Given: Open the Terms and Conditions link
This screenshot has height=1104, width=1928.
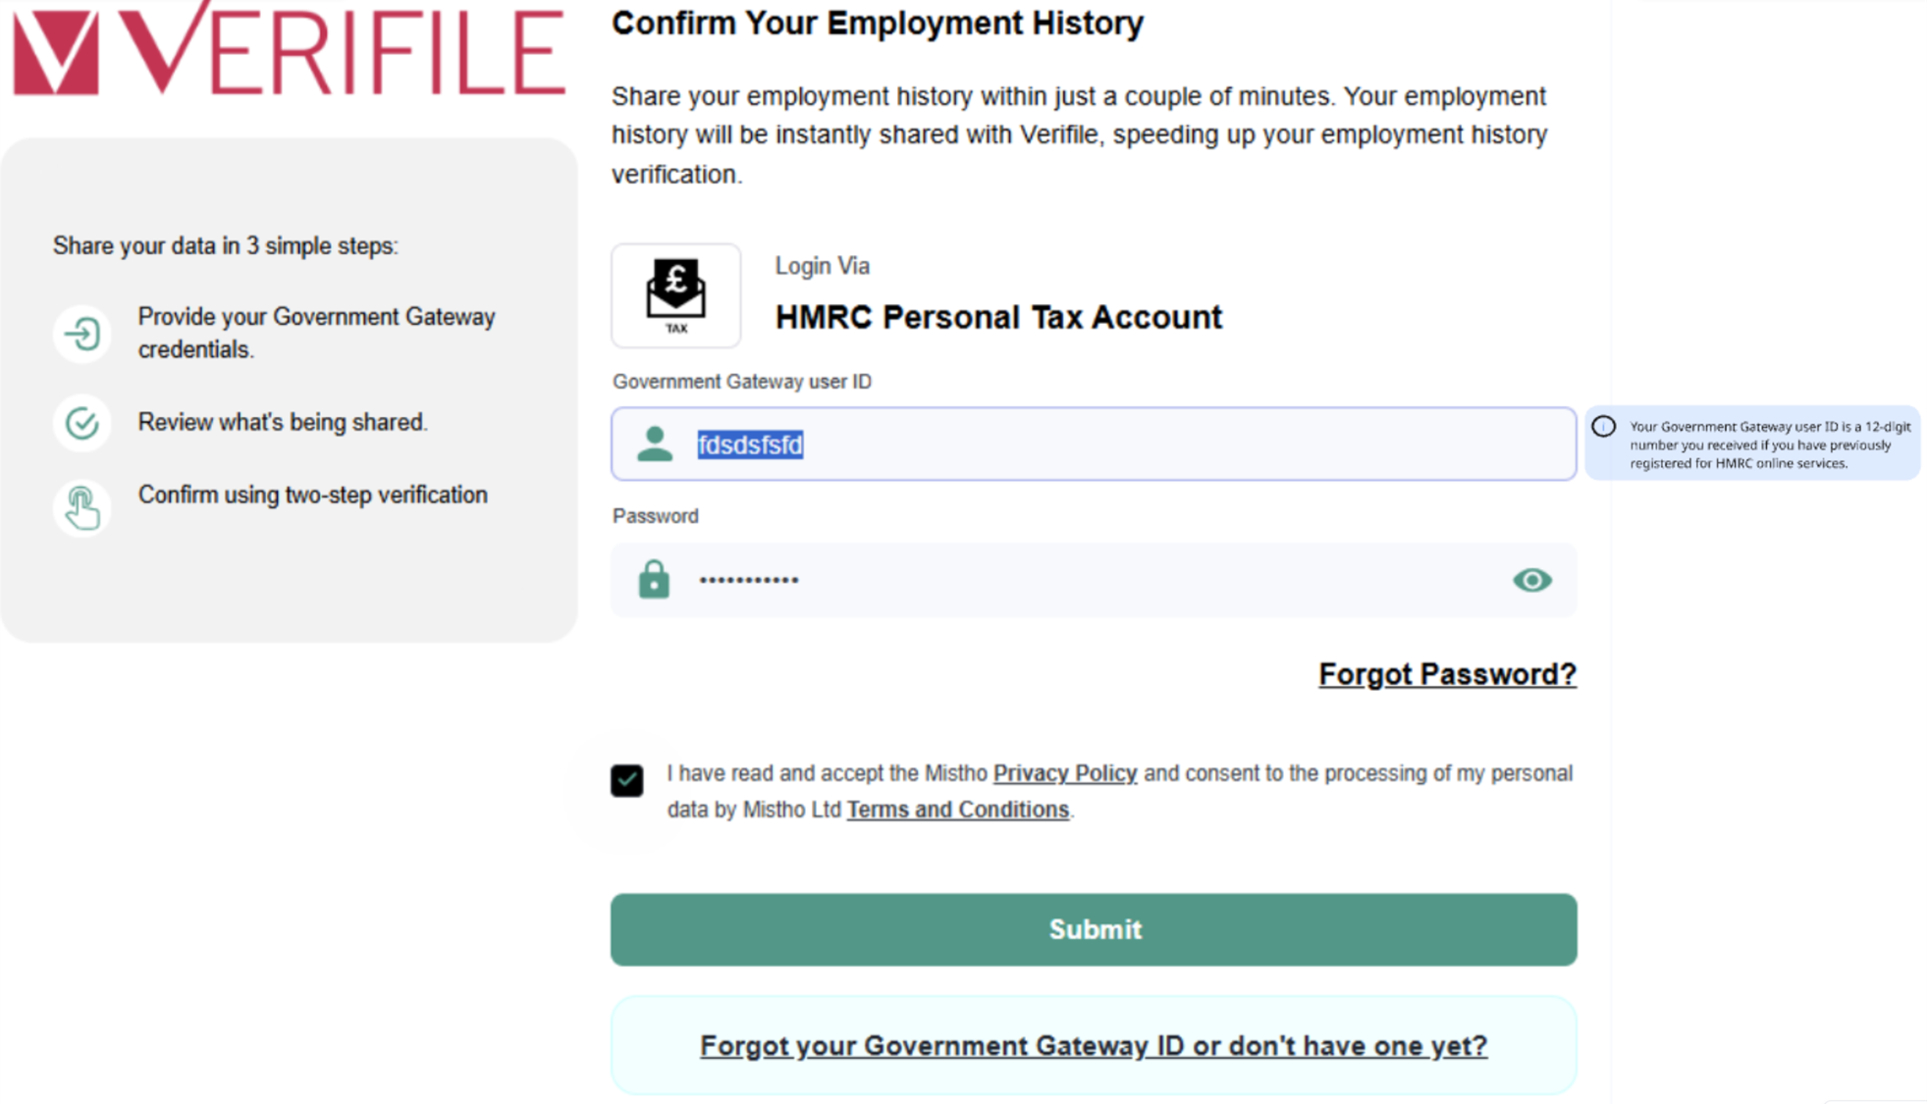Looking at the screenshot, I should tap(957, 810).
